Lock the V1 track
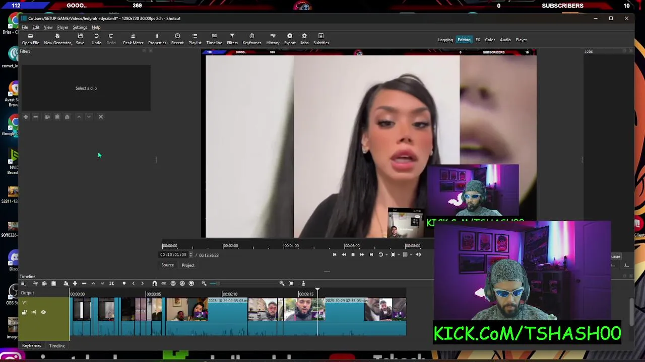The image size is (645, 362). click(24, 312)
